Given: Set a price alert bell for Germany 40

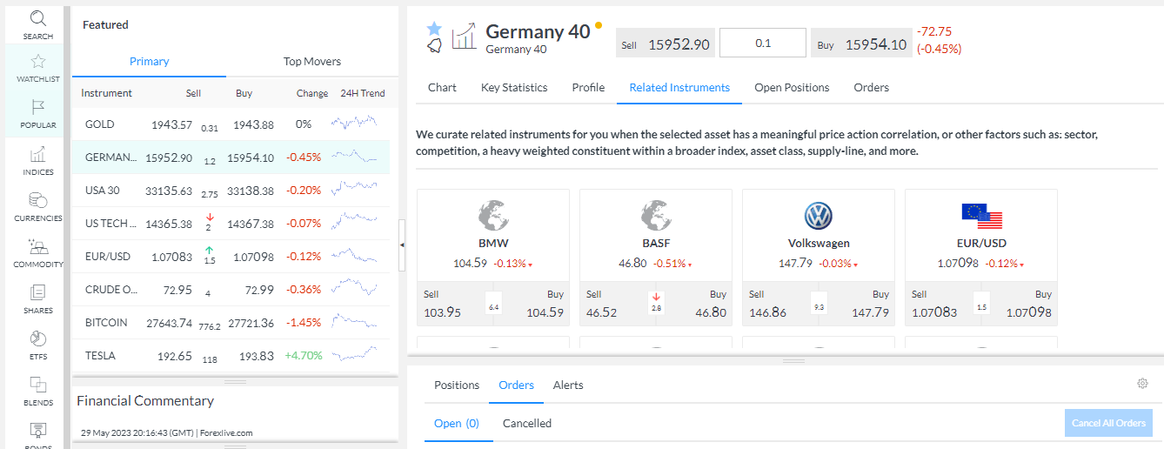Looking at the screenshot, I should point(434,46).
